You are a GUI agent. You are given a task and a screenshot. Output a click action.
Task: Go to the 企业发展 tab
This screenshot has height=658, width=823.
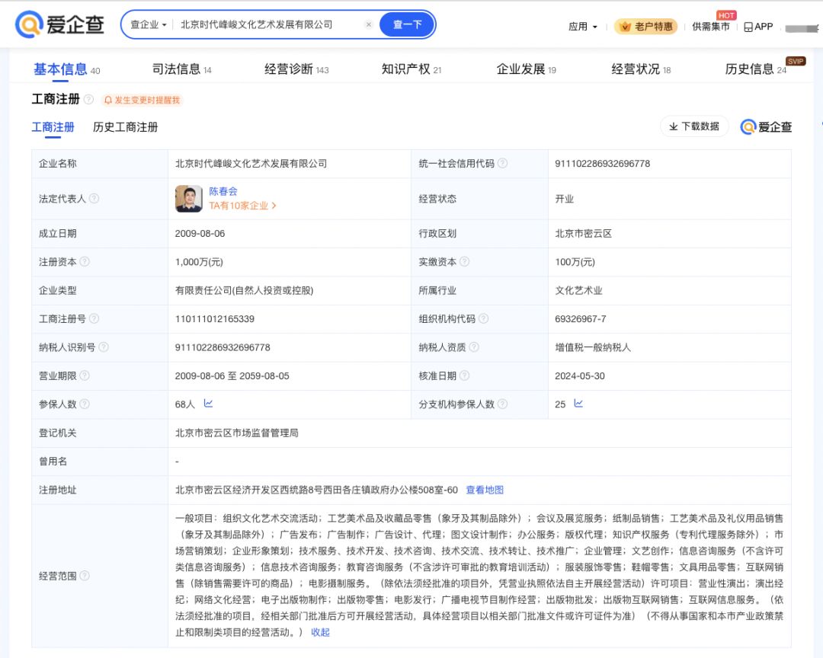point(527,69)
